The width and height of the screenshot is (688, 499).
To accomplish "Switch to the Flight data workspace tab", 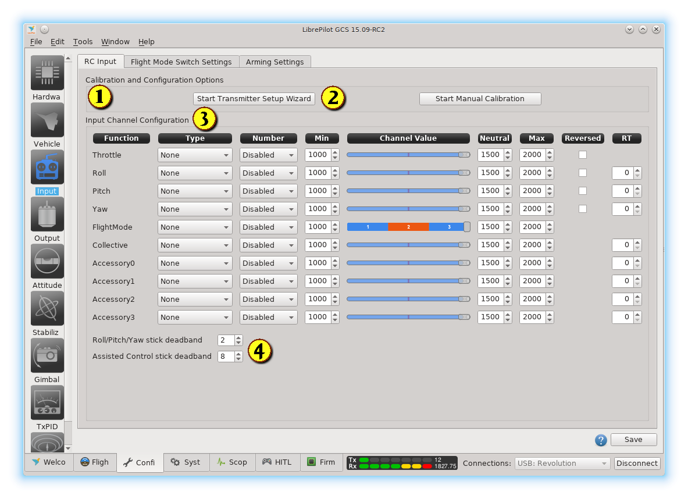I will tap(94, 462).
